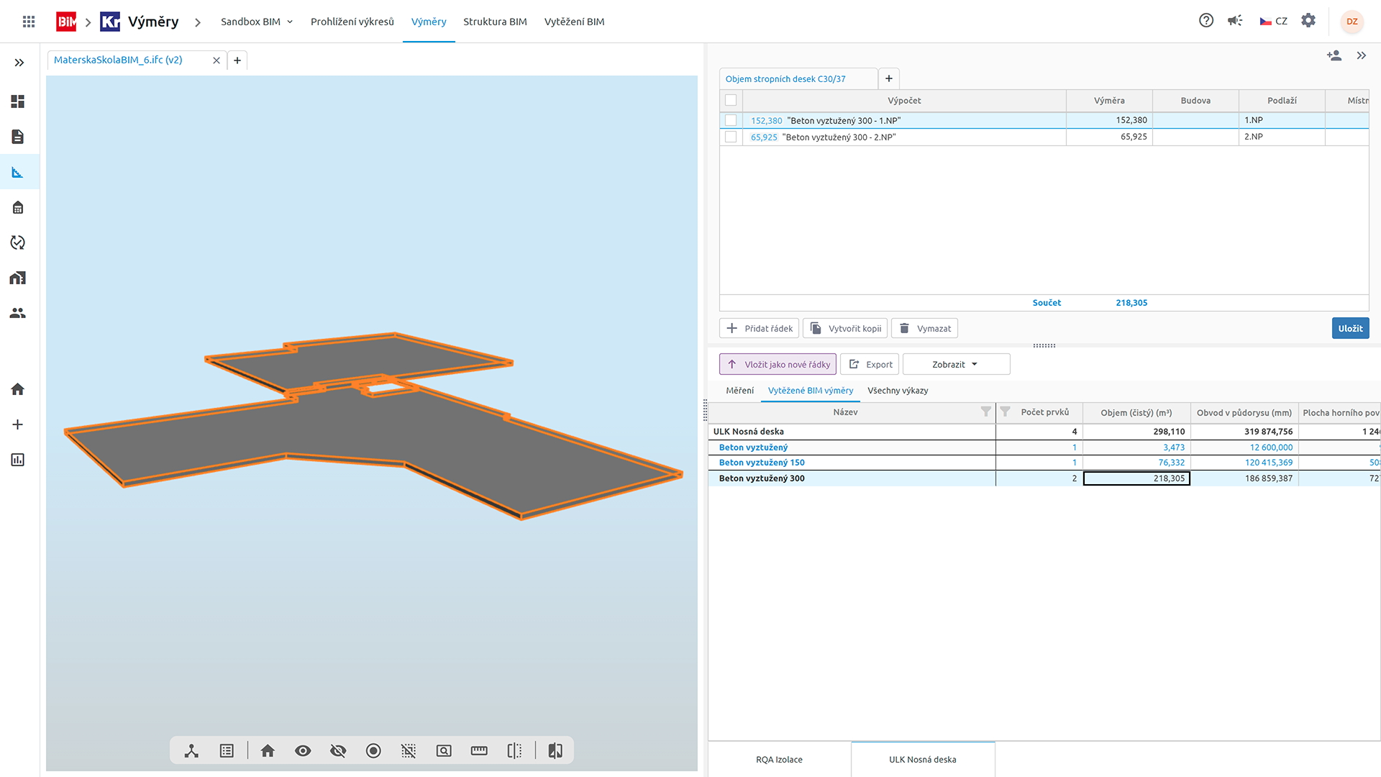Click the measure ruler tool in viewer toolbar
1381x777 pixels.
[479, 750]
